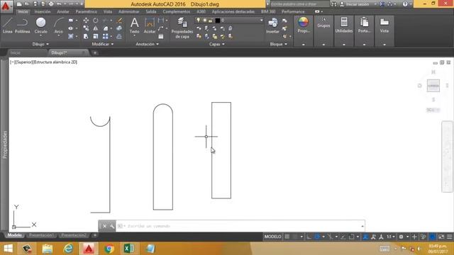Select the Stretch tool in Modificar
Image resolution: width=454 pixels, height=255 pixels.
86,36
